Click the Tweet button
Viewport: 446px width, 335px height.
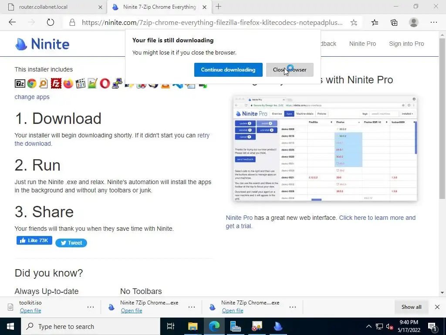point(71,243)
